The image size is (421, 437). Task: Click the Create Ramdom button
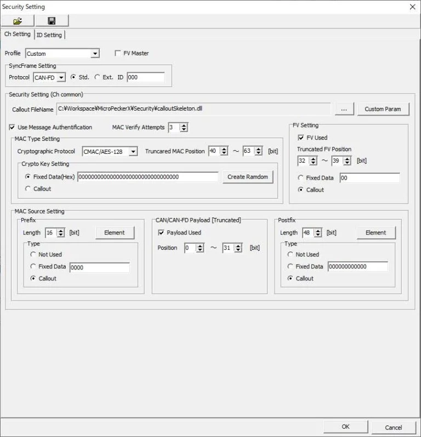tap(247, 177)
